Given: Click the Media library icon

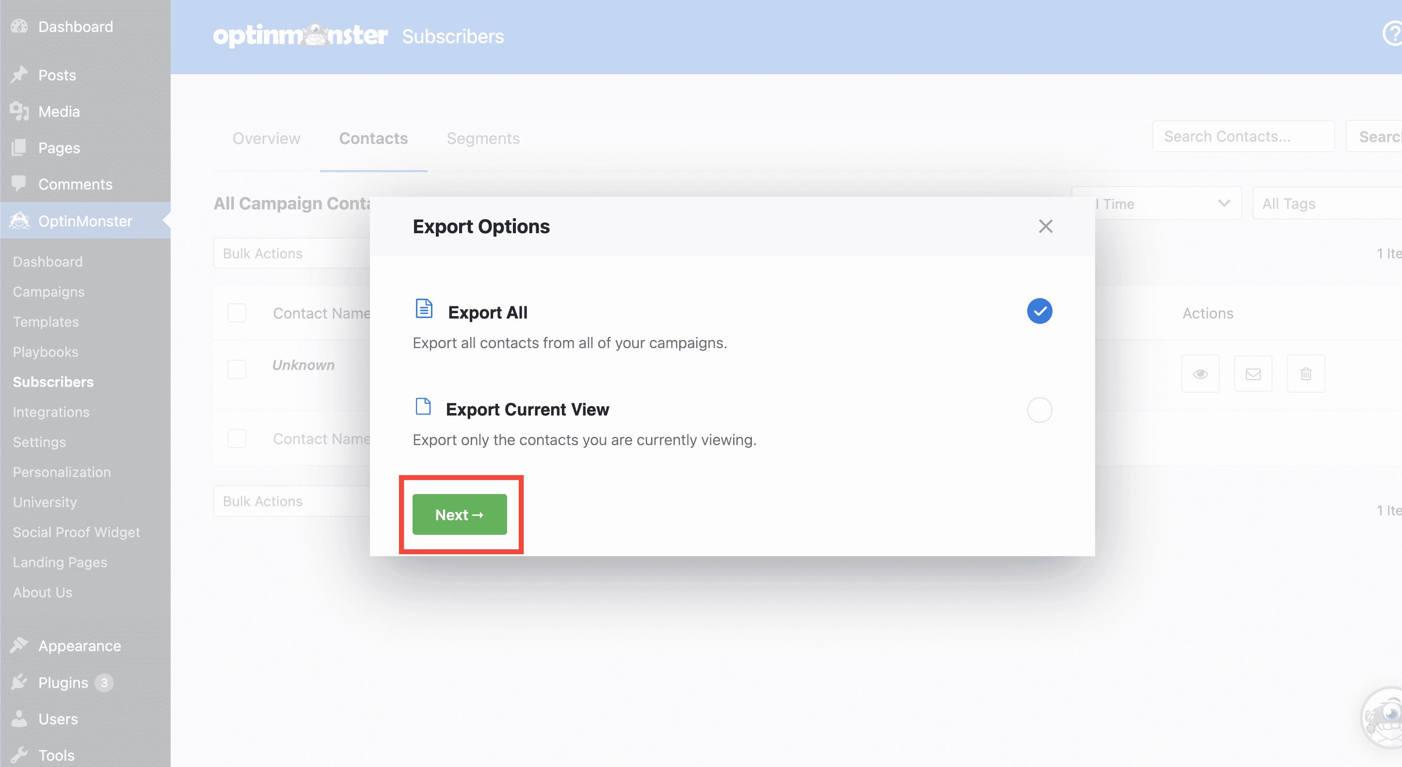Looking at the screenshot, I should click(x=19, y=111).
